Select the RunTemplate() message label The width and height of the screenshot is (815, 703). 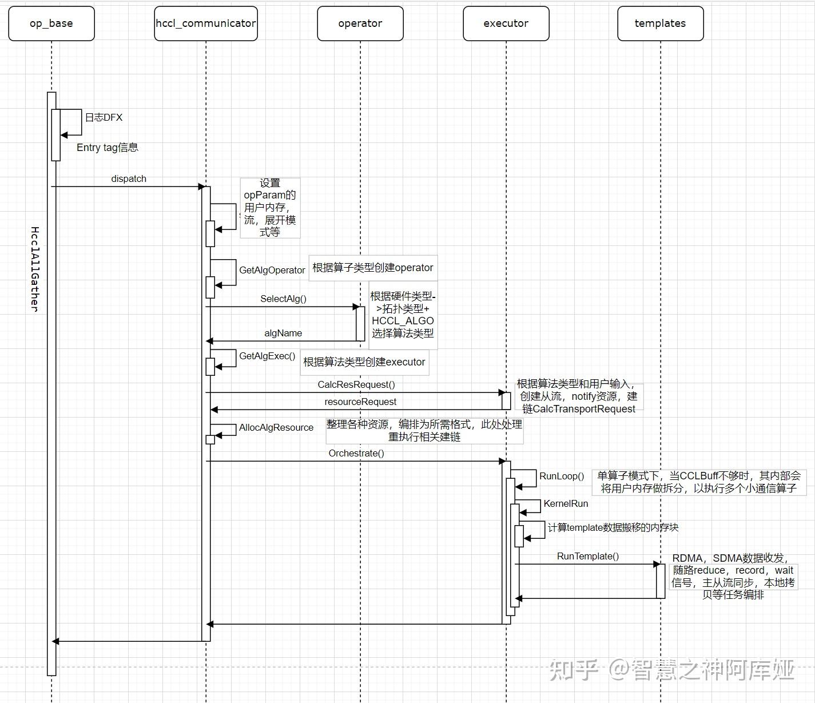coord(587,555)
